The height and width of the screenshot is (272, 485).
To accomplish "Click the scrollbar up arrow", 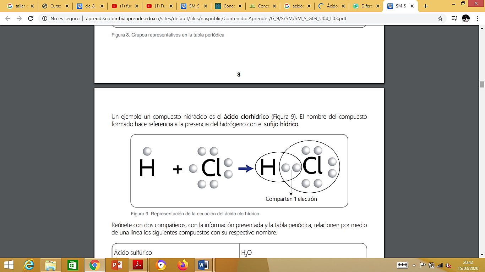I will 482,28.
